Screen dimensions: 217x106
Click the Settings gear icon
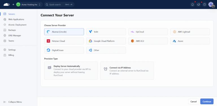[5, 50]
